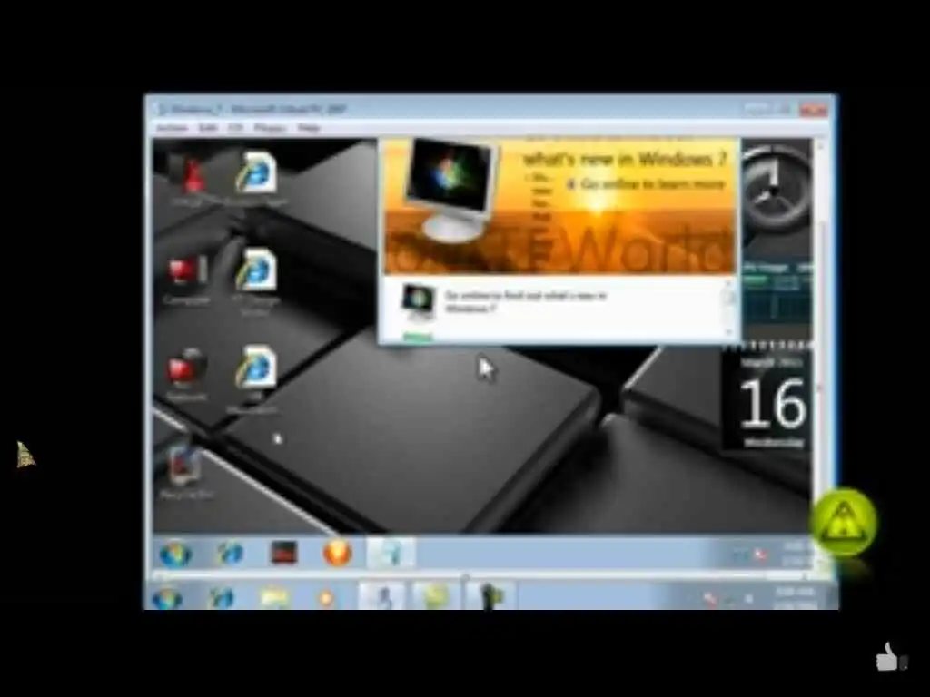Open the Action menu in Virtual PC
The width and height of the screenshot is (930, 697).
pos(172,128)
